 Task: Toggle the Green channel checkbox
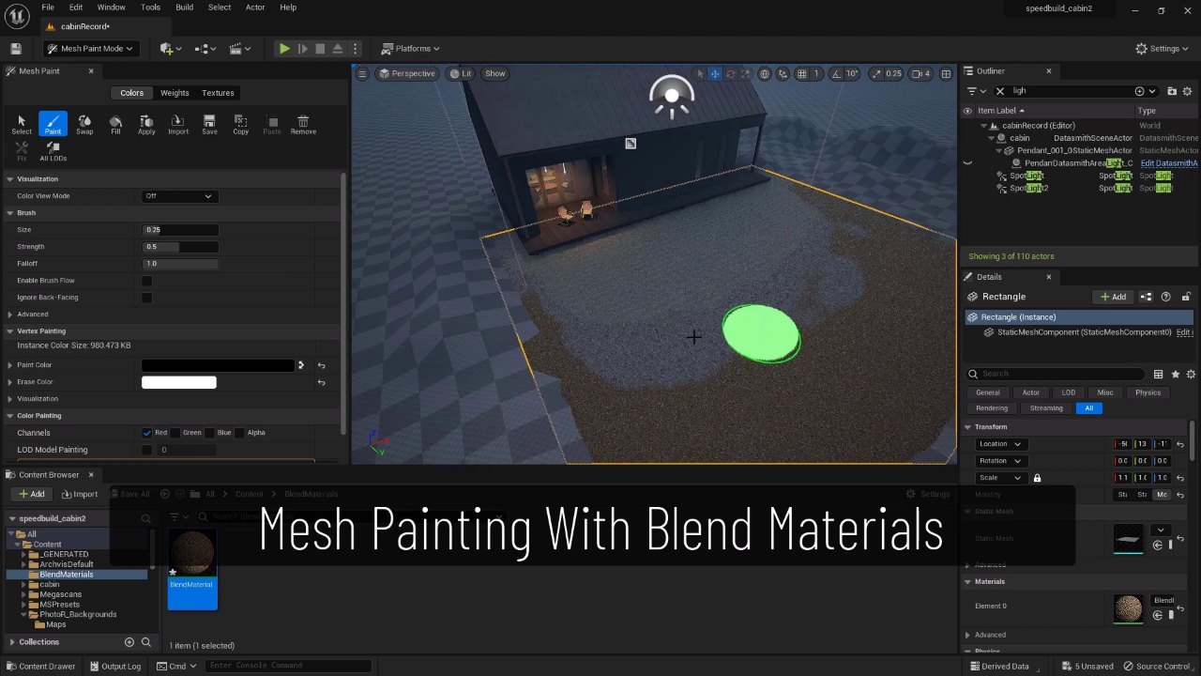tap(177, 433)
